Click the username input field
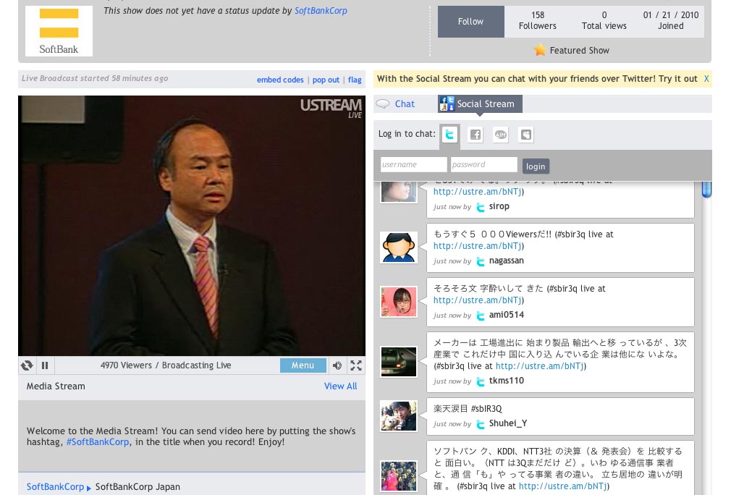The image size is (731, 495). tap(413, 164)
